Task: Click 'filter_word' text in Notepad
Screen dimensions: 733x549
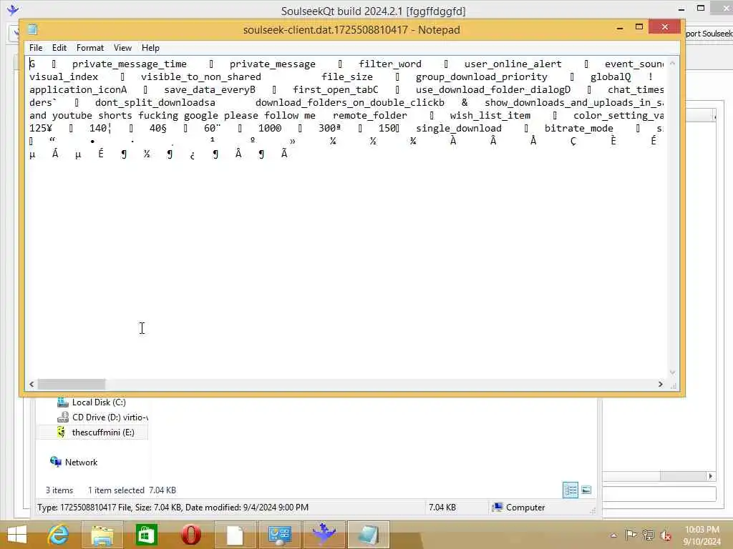Action: (390, 64)
